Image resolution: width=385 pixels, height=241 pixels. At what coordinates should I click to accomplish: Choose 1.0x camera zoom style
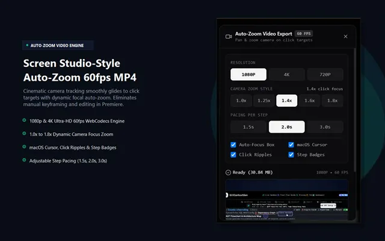point(241,101)
